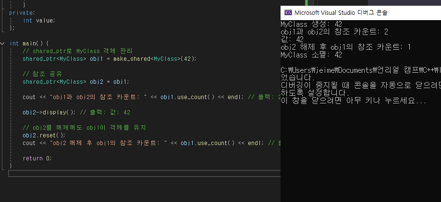Click the string 'obj1과 obj2의 참조 카운트: ' in code
This screenshot has width=441, height=202.
click(x=99, y=97)
